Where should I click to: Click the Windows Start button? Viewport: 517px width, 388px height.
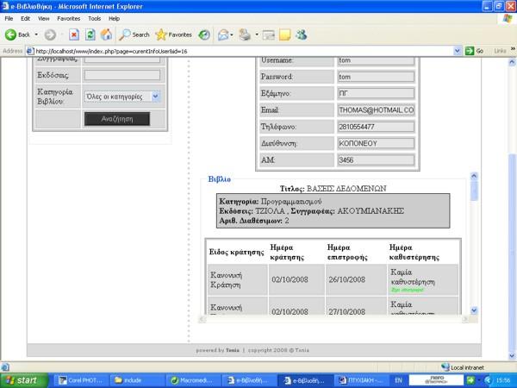coord(24,380)
